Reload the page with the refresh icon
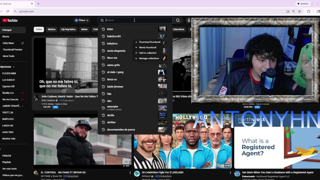This screenshot has height=180, width=320. click(8, 11)
